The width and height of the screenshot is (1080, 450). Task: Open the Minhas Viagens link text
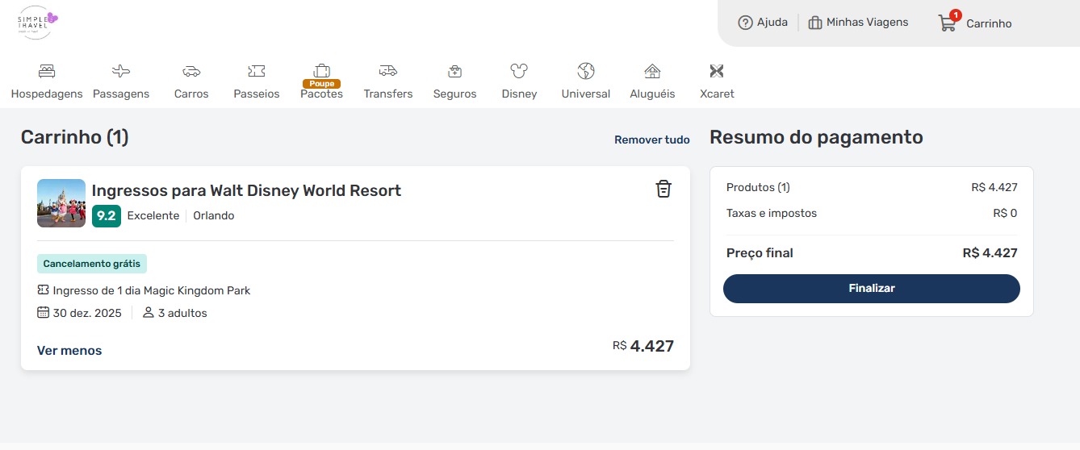point(868,23)
